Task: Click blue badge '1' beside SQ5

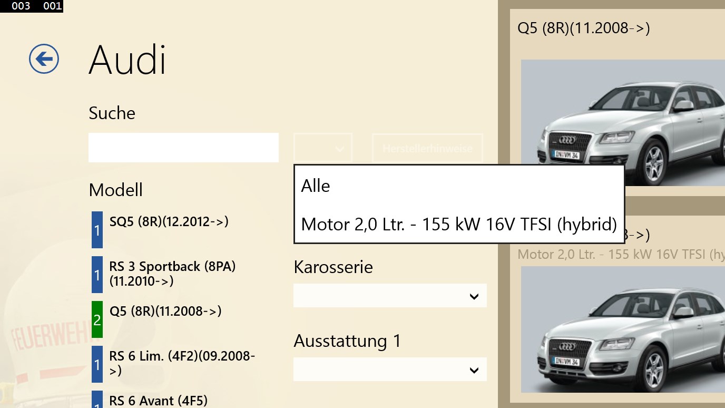Action: (97, 230)
